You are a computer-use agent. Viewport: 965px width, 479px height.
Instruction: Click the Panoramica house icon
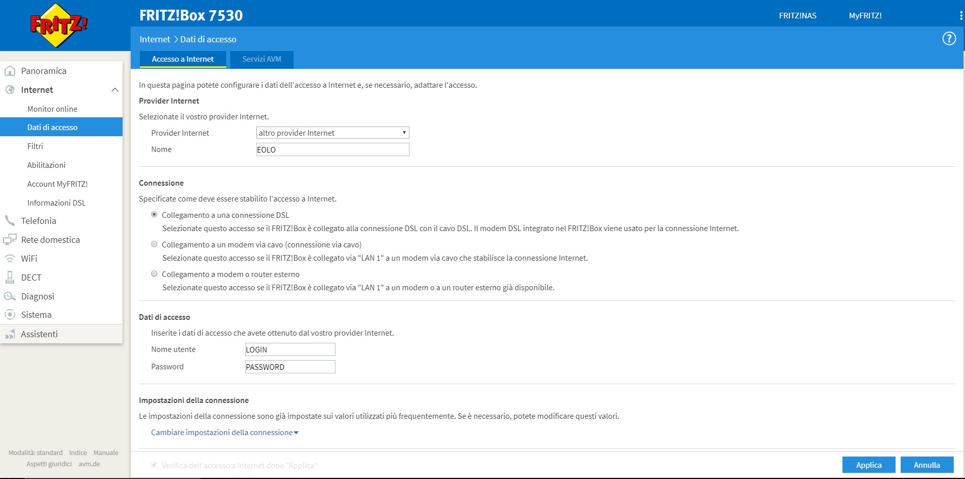10,71
